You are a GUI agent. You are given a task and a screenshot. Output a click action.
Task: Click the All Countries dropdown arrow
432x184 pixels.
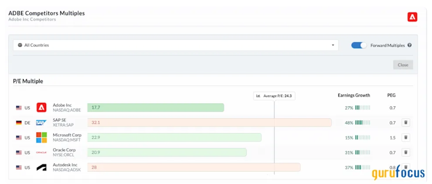[333, 45]
